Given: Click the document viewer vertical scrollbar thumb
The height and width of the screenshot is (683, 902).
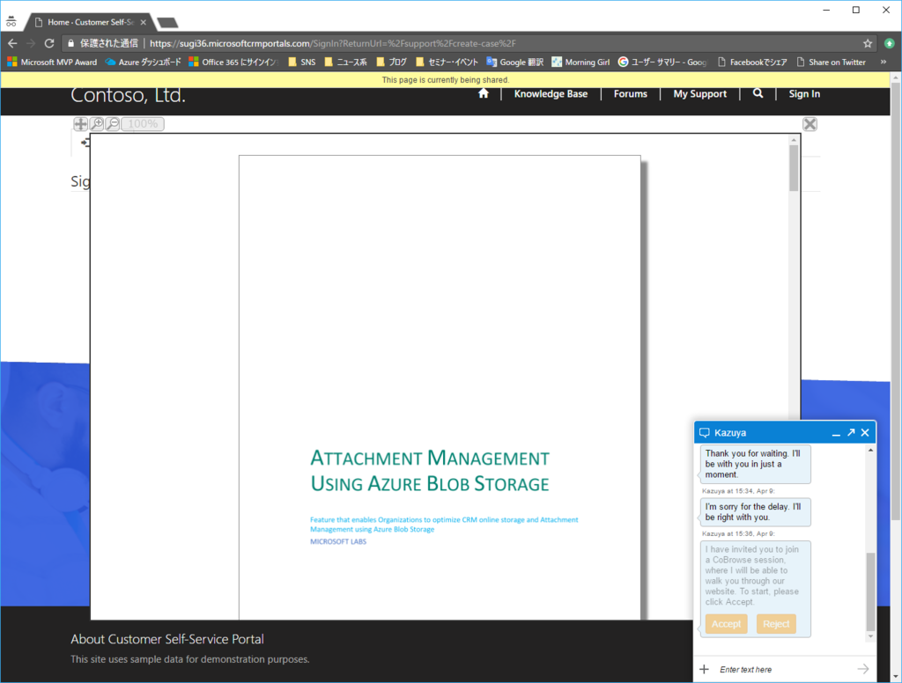Looking at the screenshot, I should click(x=794, y=168).
